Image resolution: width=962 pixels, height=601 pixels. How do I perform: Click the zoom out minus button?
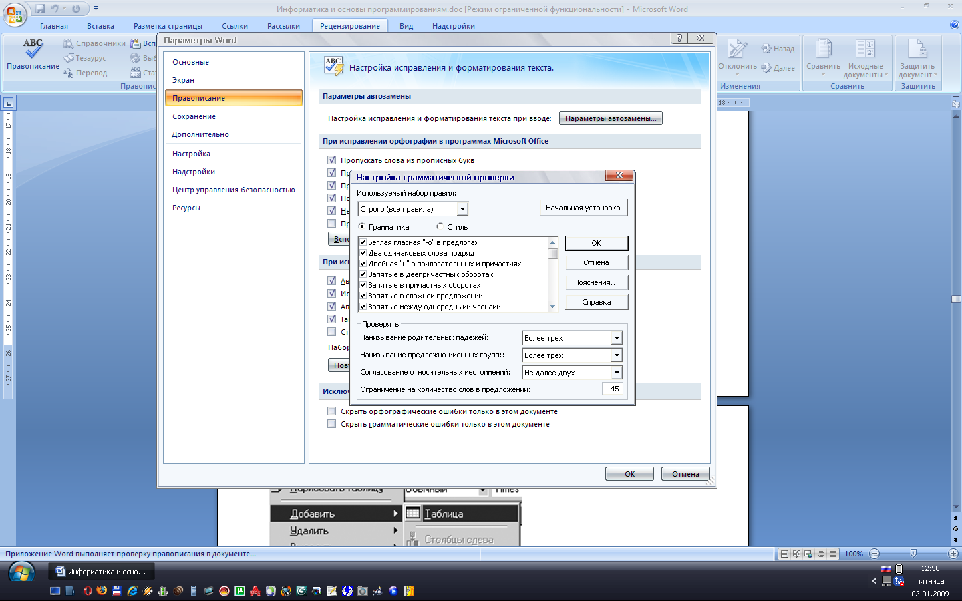[874, 554]
